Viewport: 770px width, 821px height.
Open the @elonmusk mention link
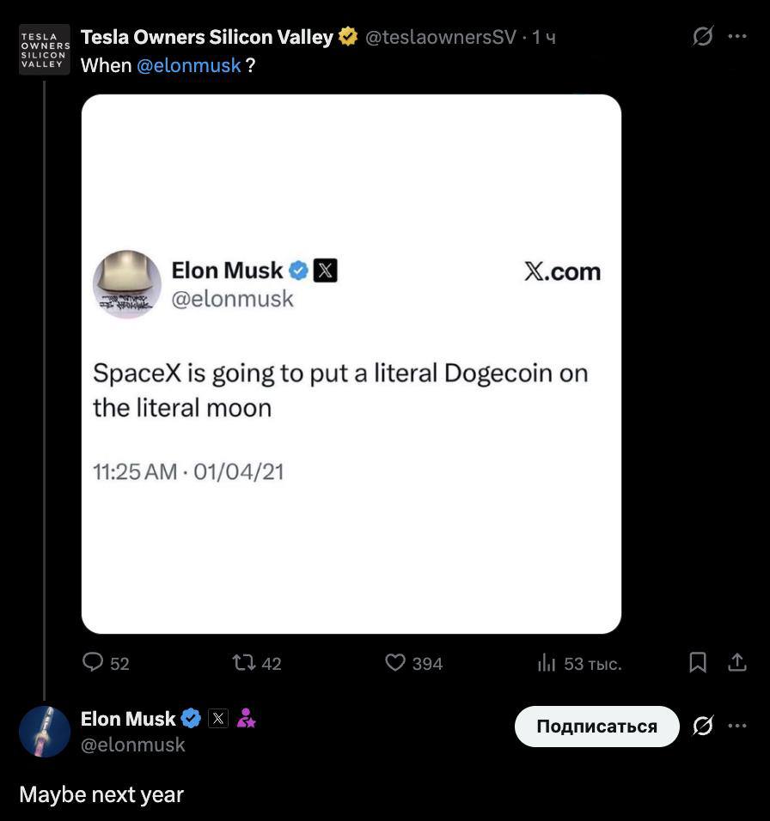[x=188, y=65]
